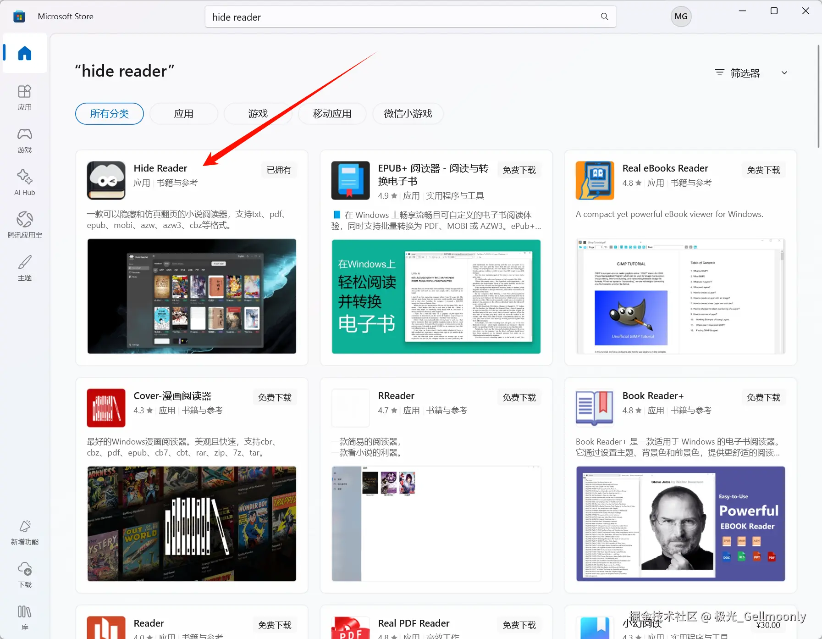
Task: Click the 小幻阅读 app icon
Action: click(595, 628)
